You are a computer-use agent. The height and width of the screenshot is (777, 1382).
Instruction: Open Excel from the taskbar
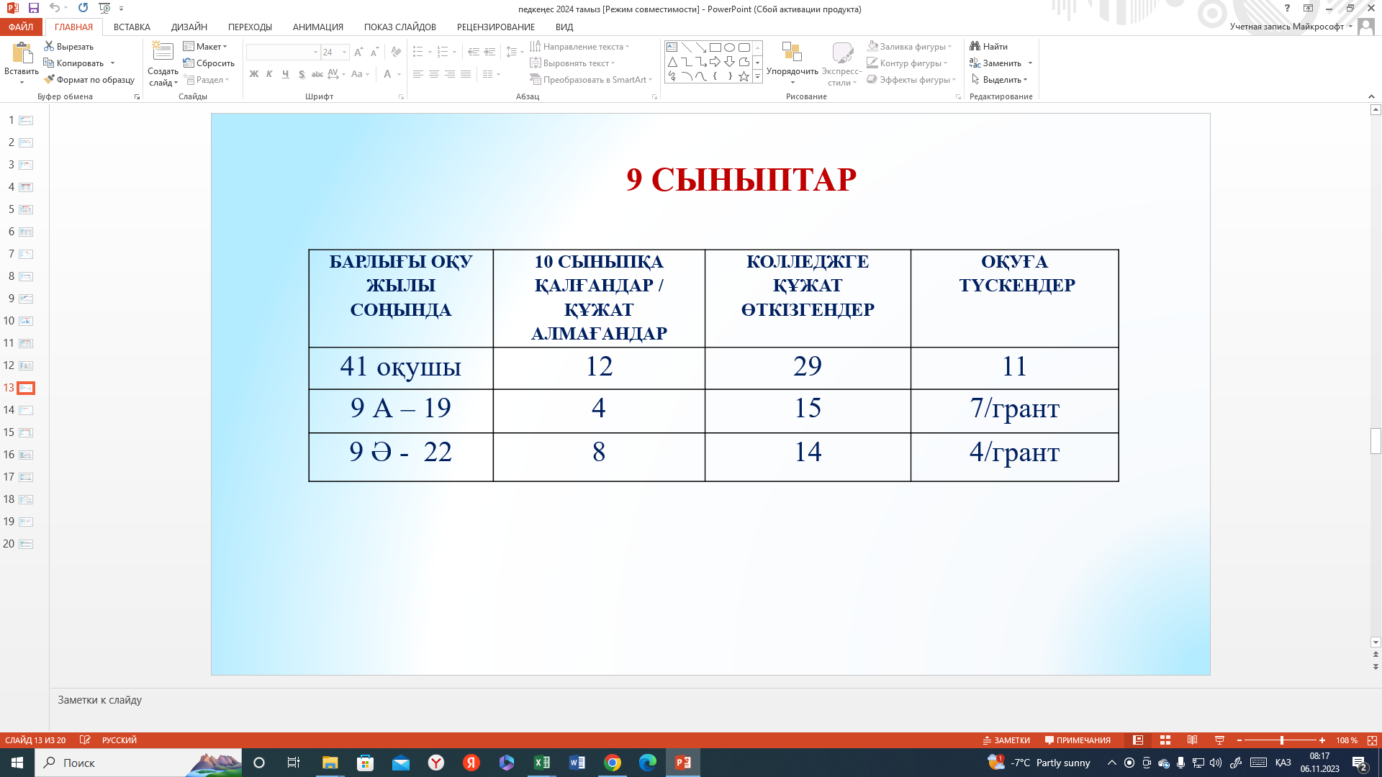542,763
